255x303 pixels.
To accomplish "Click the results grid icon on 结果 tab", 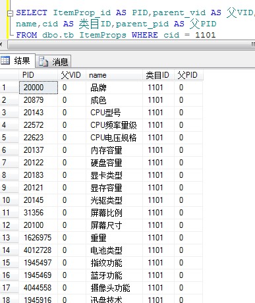I will [5, 60].
